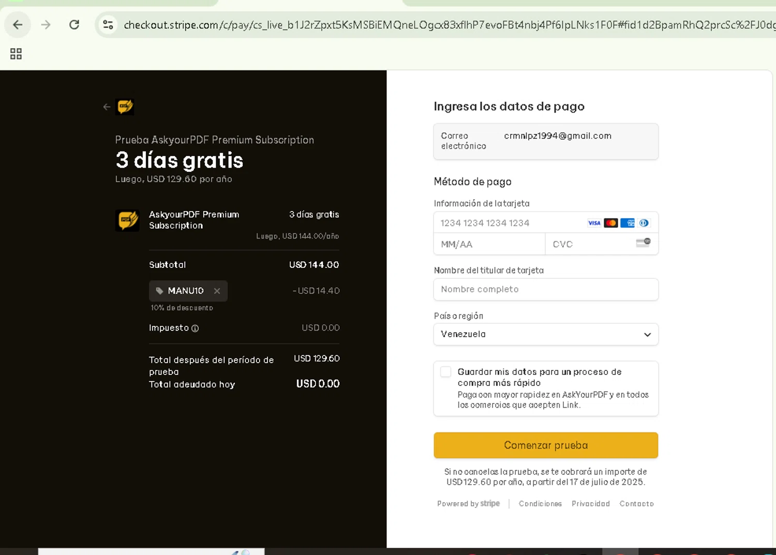The height and width of the screenshot is (555, 776).
Task: Click the CVC card hint icon
Action: (x=643, y=243)
